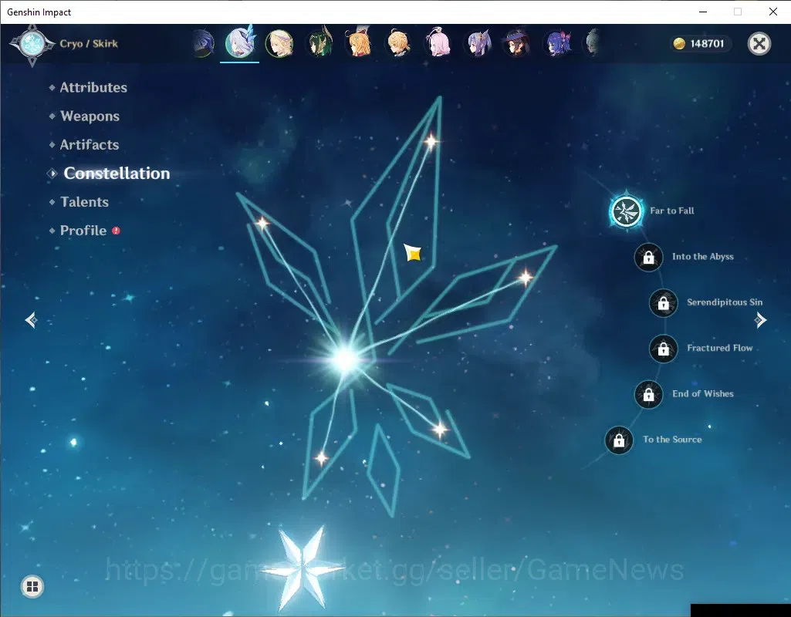The height and width of the screenshot is (617, 791).
Task: Click the lower-right star of the constellation
Action: (x=440, y=430)
